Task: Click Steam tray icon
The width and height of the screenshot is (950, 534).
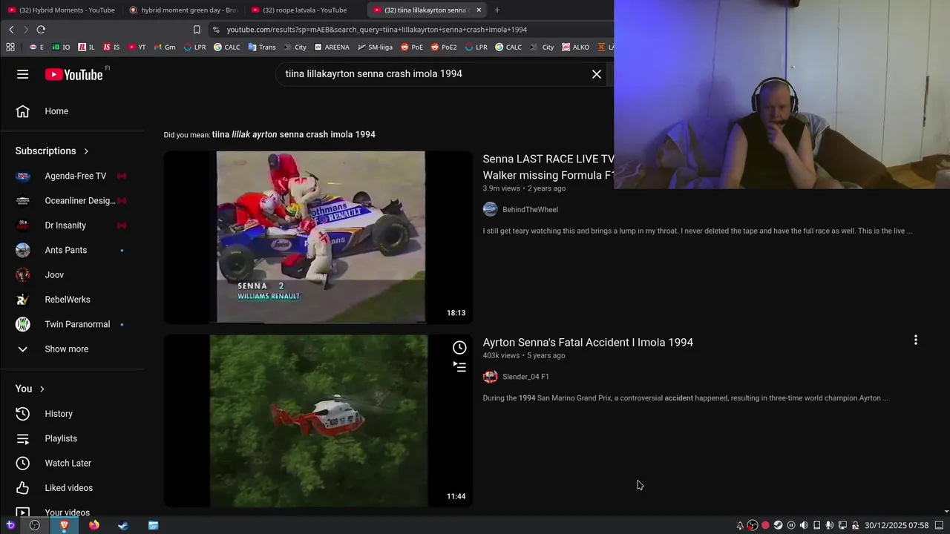Action: 778,525
